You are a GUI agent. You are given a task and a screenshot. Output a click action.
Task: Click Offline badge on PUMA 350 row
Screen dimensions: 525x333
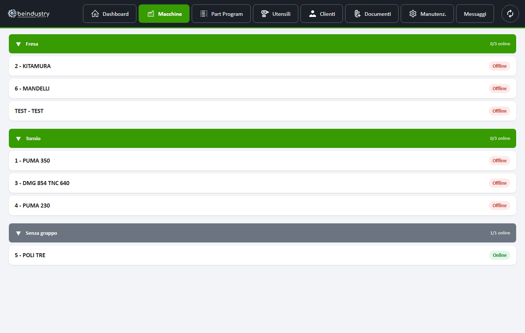point(500,161)
